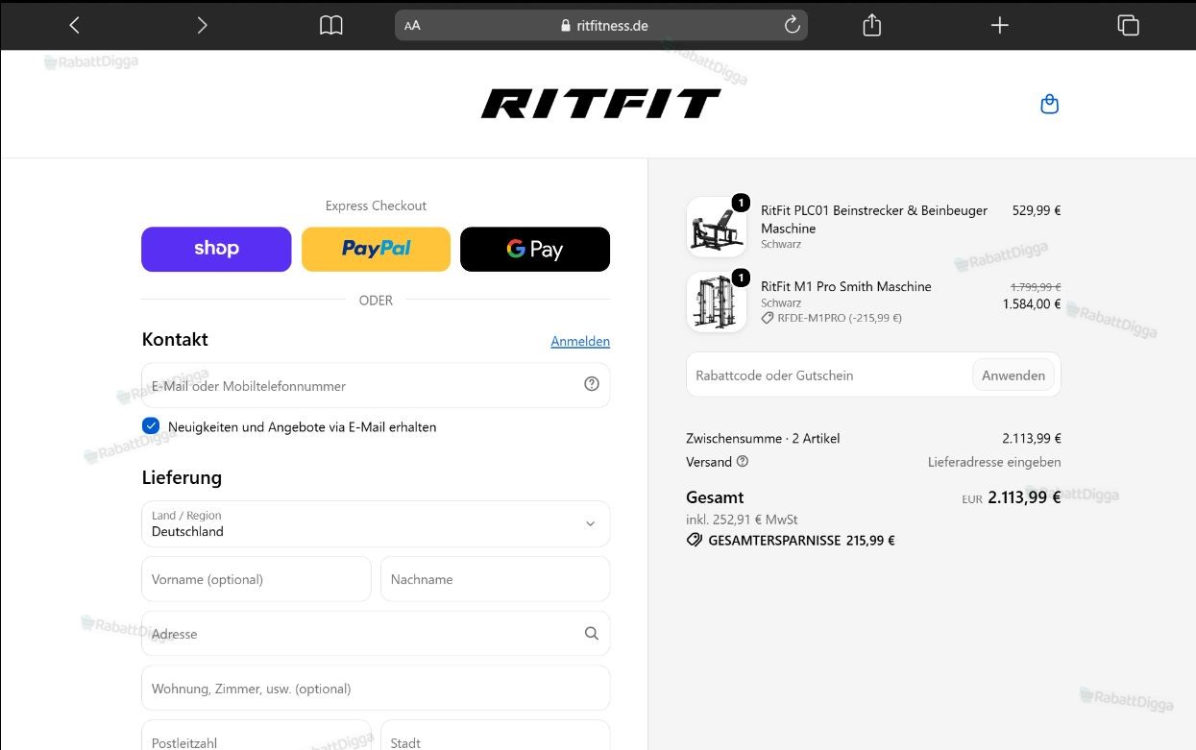Click the RitFit PLC01 Beinstrecker & Beinbeuger title
Screen dimensions: 1196x750
click(x=874, y=219)
